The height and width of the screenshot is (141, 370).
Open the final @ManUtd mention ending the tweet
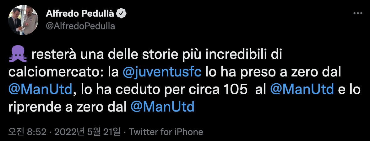point(163,107)
